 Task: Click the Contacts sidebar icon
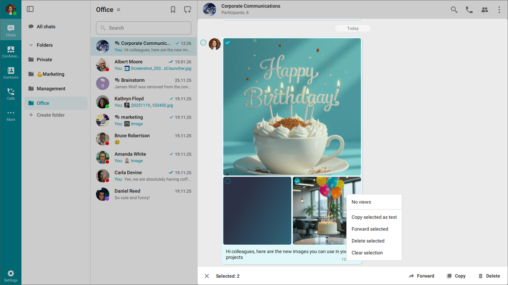[11, 73]
